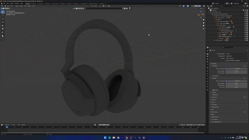
Task: Adjust Viewport Noise Threshold value field
Action: pyautogui.click(x=237, y=69)
